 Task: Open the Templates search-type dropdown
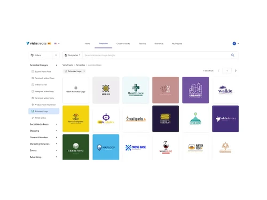(73, 55)
